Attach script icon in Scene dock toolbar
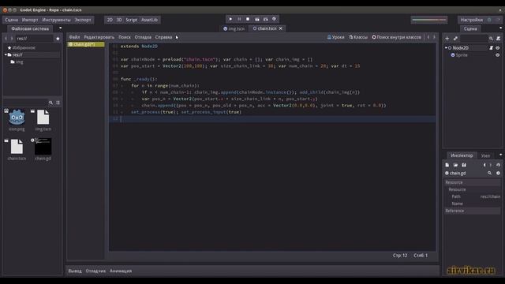 [498, 39]
